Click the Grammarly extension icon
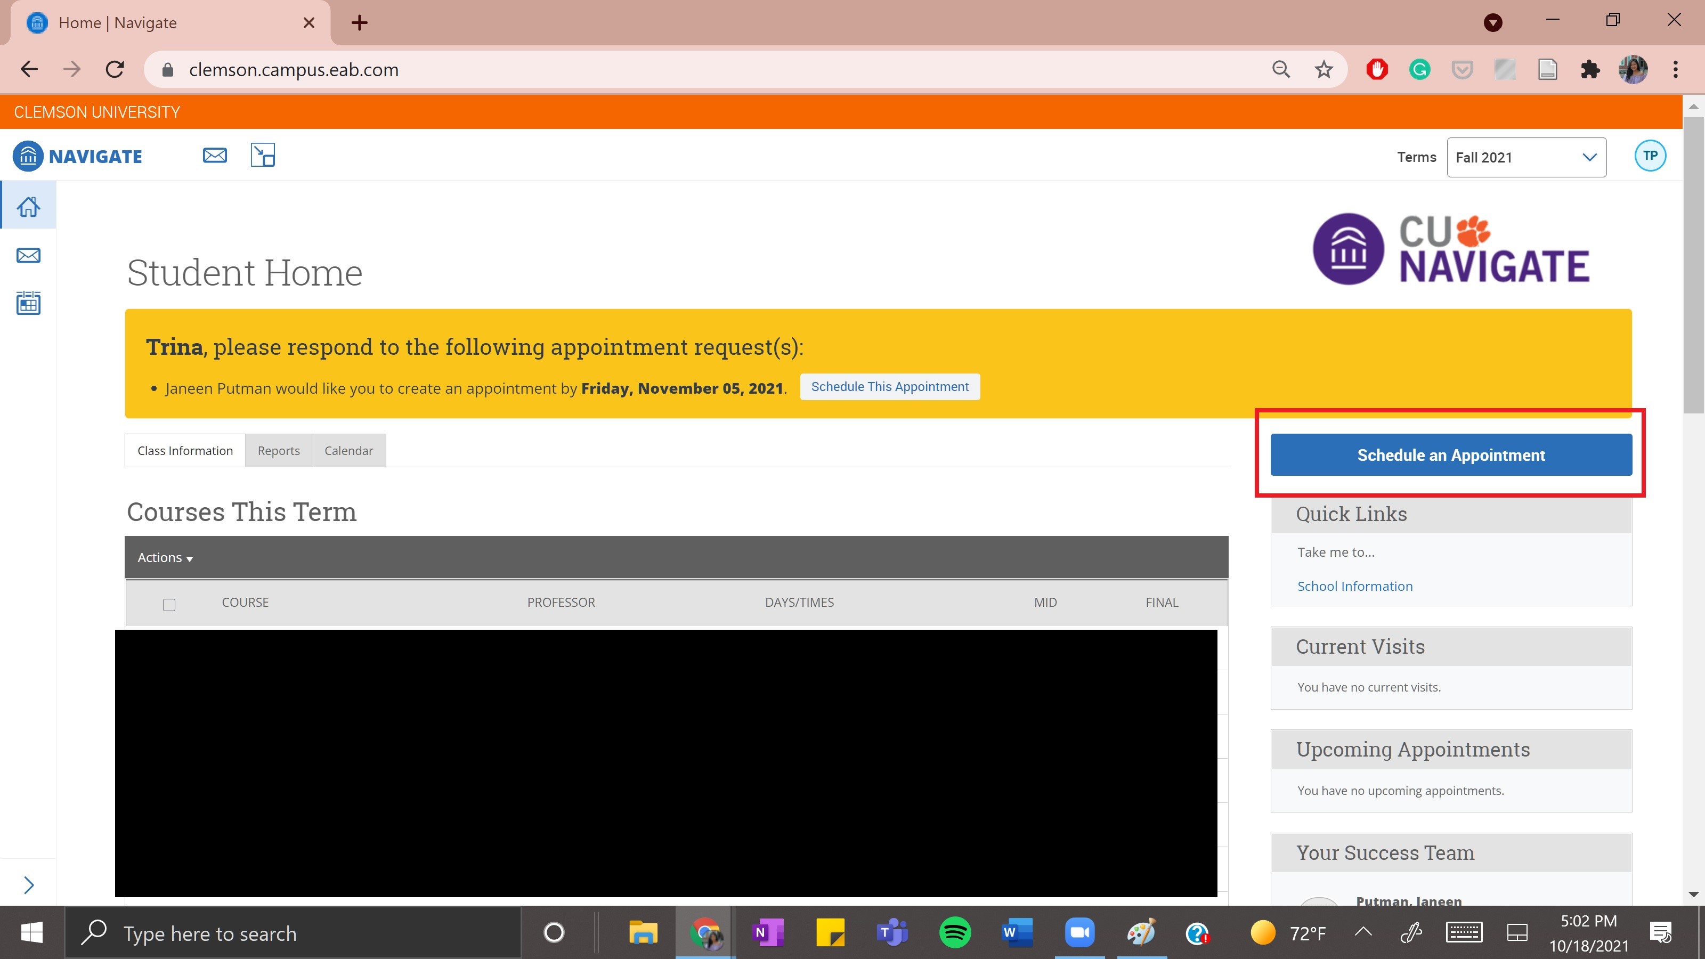This screenshot has height=959, width=1705. click(1419, 69)
